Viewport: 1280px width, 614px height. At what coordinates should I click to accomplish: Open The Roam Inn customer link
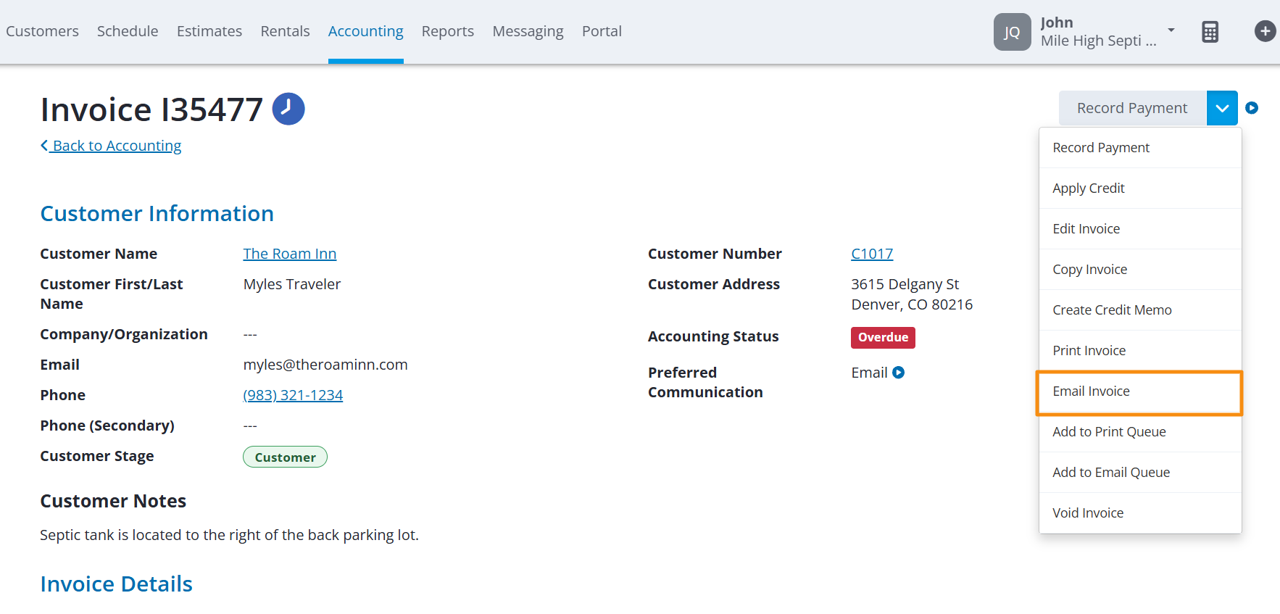click(290, 254)
